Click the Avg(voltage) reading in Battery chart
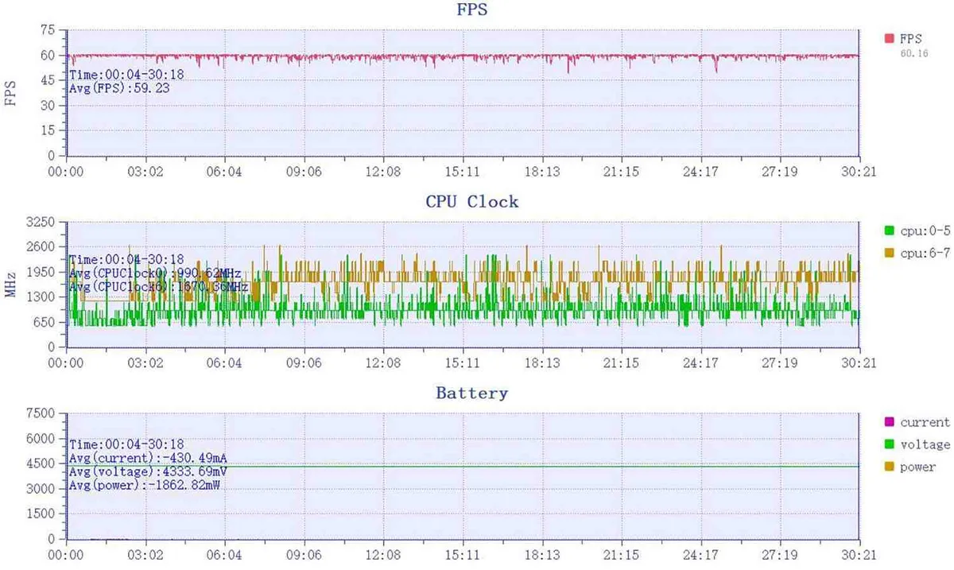 pyautogui.click(x=142, y=471)
